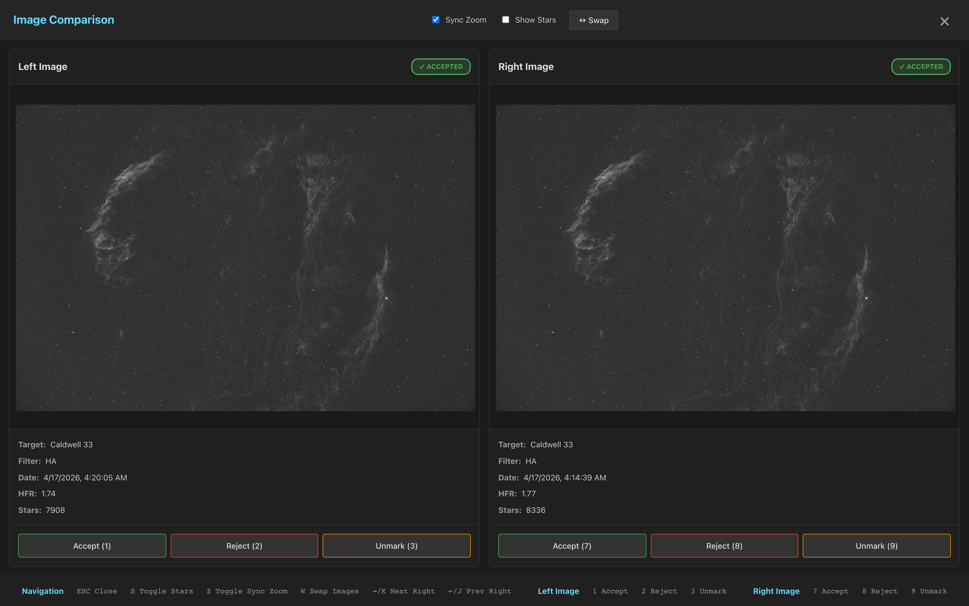Click the S Toggle Stars shortcut hint
The image size is (969, 606).
pyautogui.click(x=162, y=591)
